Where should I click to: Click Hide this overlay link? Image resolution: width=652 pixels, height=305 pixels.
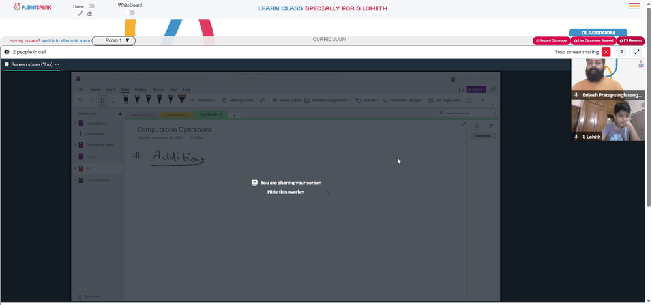286,192
